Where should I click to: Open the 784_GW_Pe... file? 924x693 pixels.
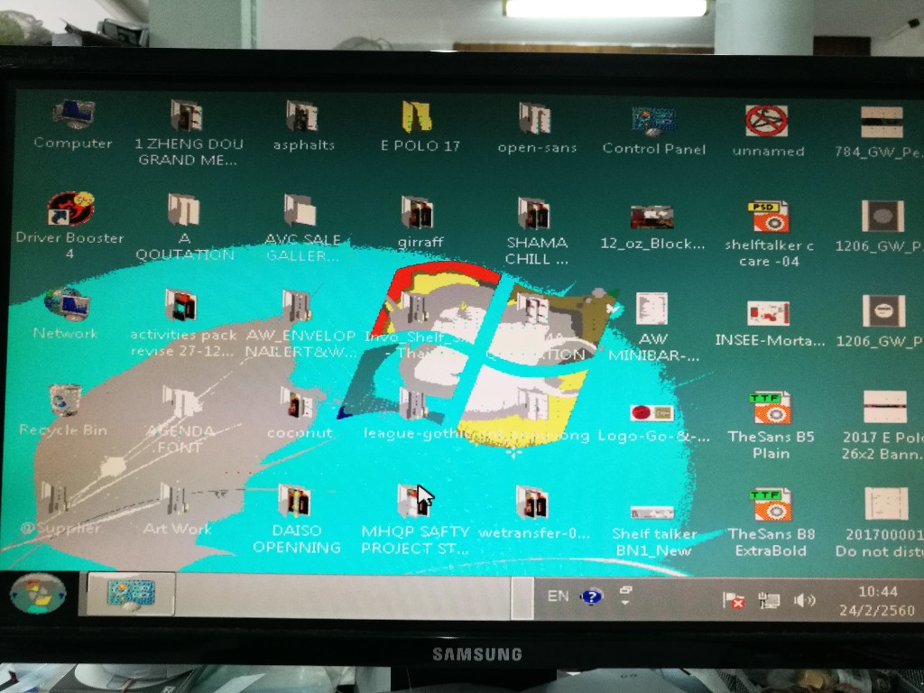click(882, 122)
